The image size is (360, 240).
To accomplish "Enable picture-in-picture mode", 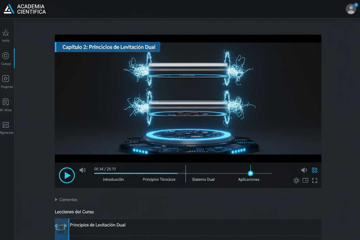I will coord(305,180).
